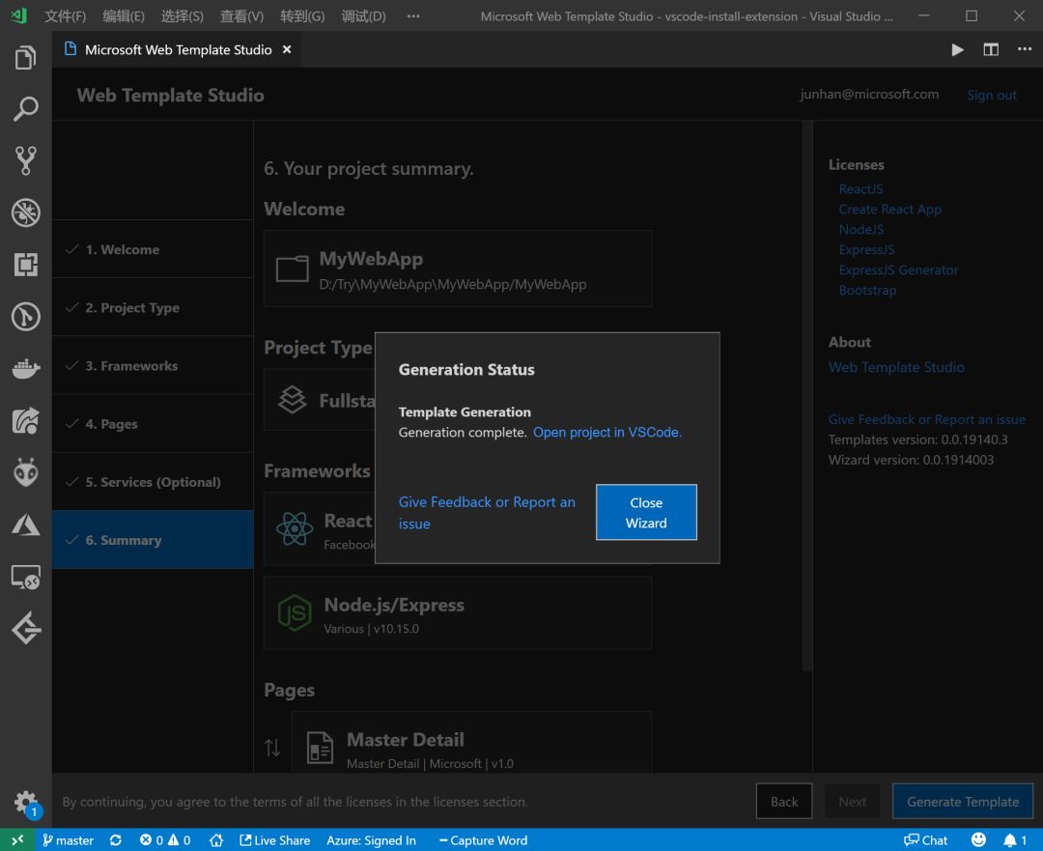The width and height of the screenshot is (1043, 851).
Task: Open errors and warnings count in status bar
Action: point(165,840)
